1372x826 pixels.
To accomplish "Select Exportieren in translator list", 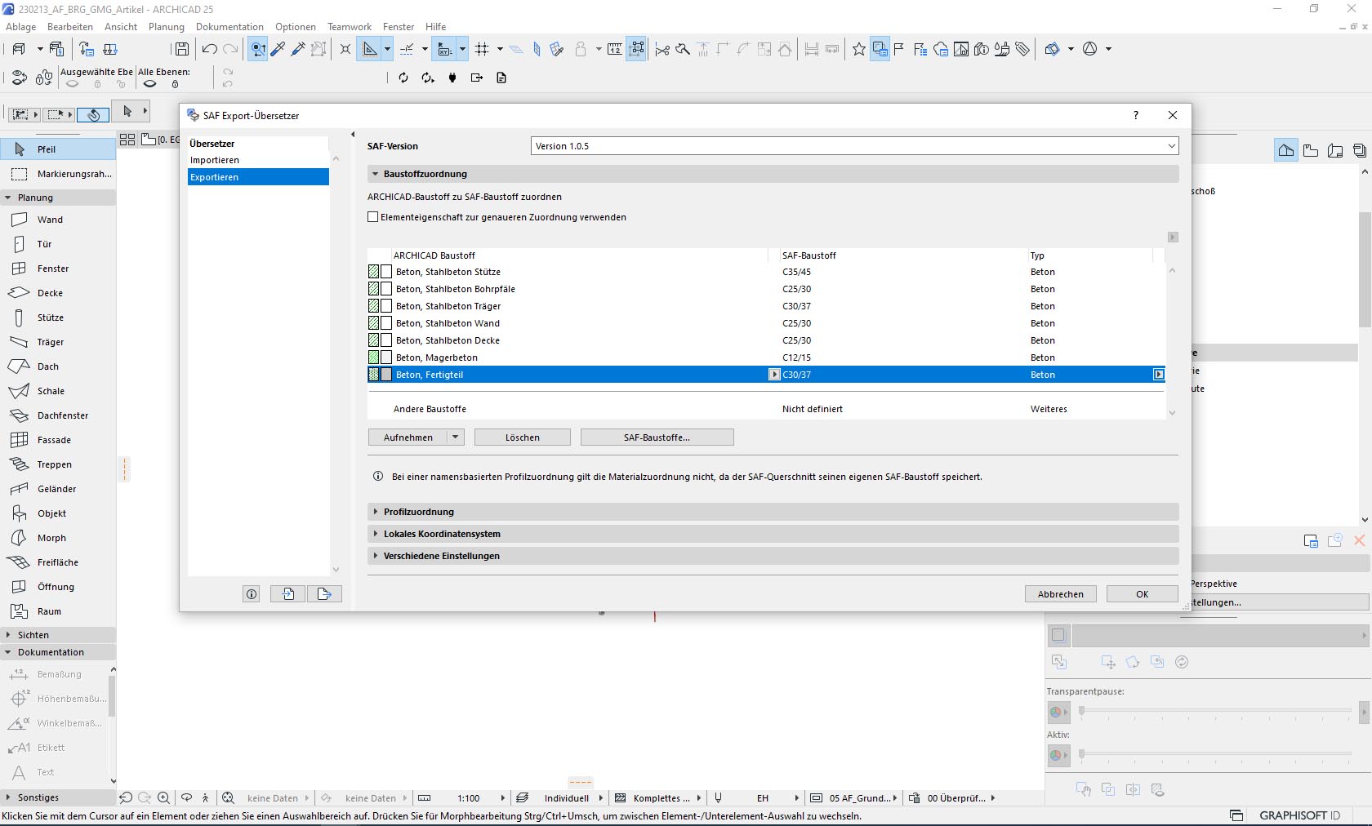I will tap(258, 177).
